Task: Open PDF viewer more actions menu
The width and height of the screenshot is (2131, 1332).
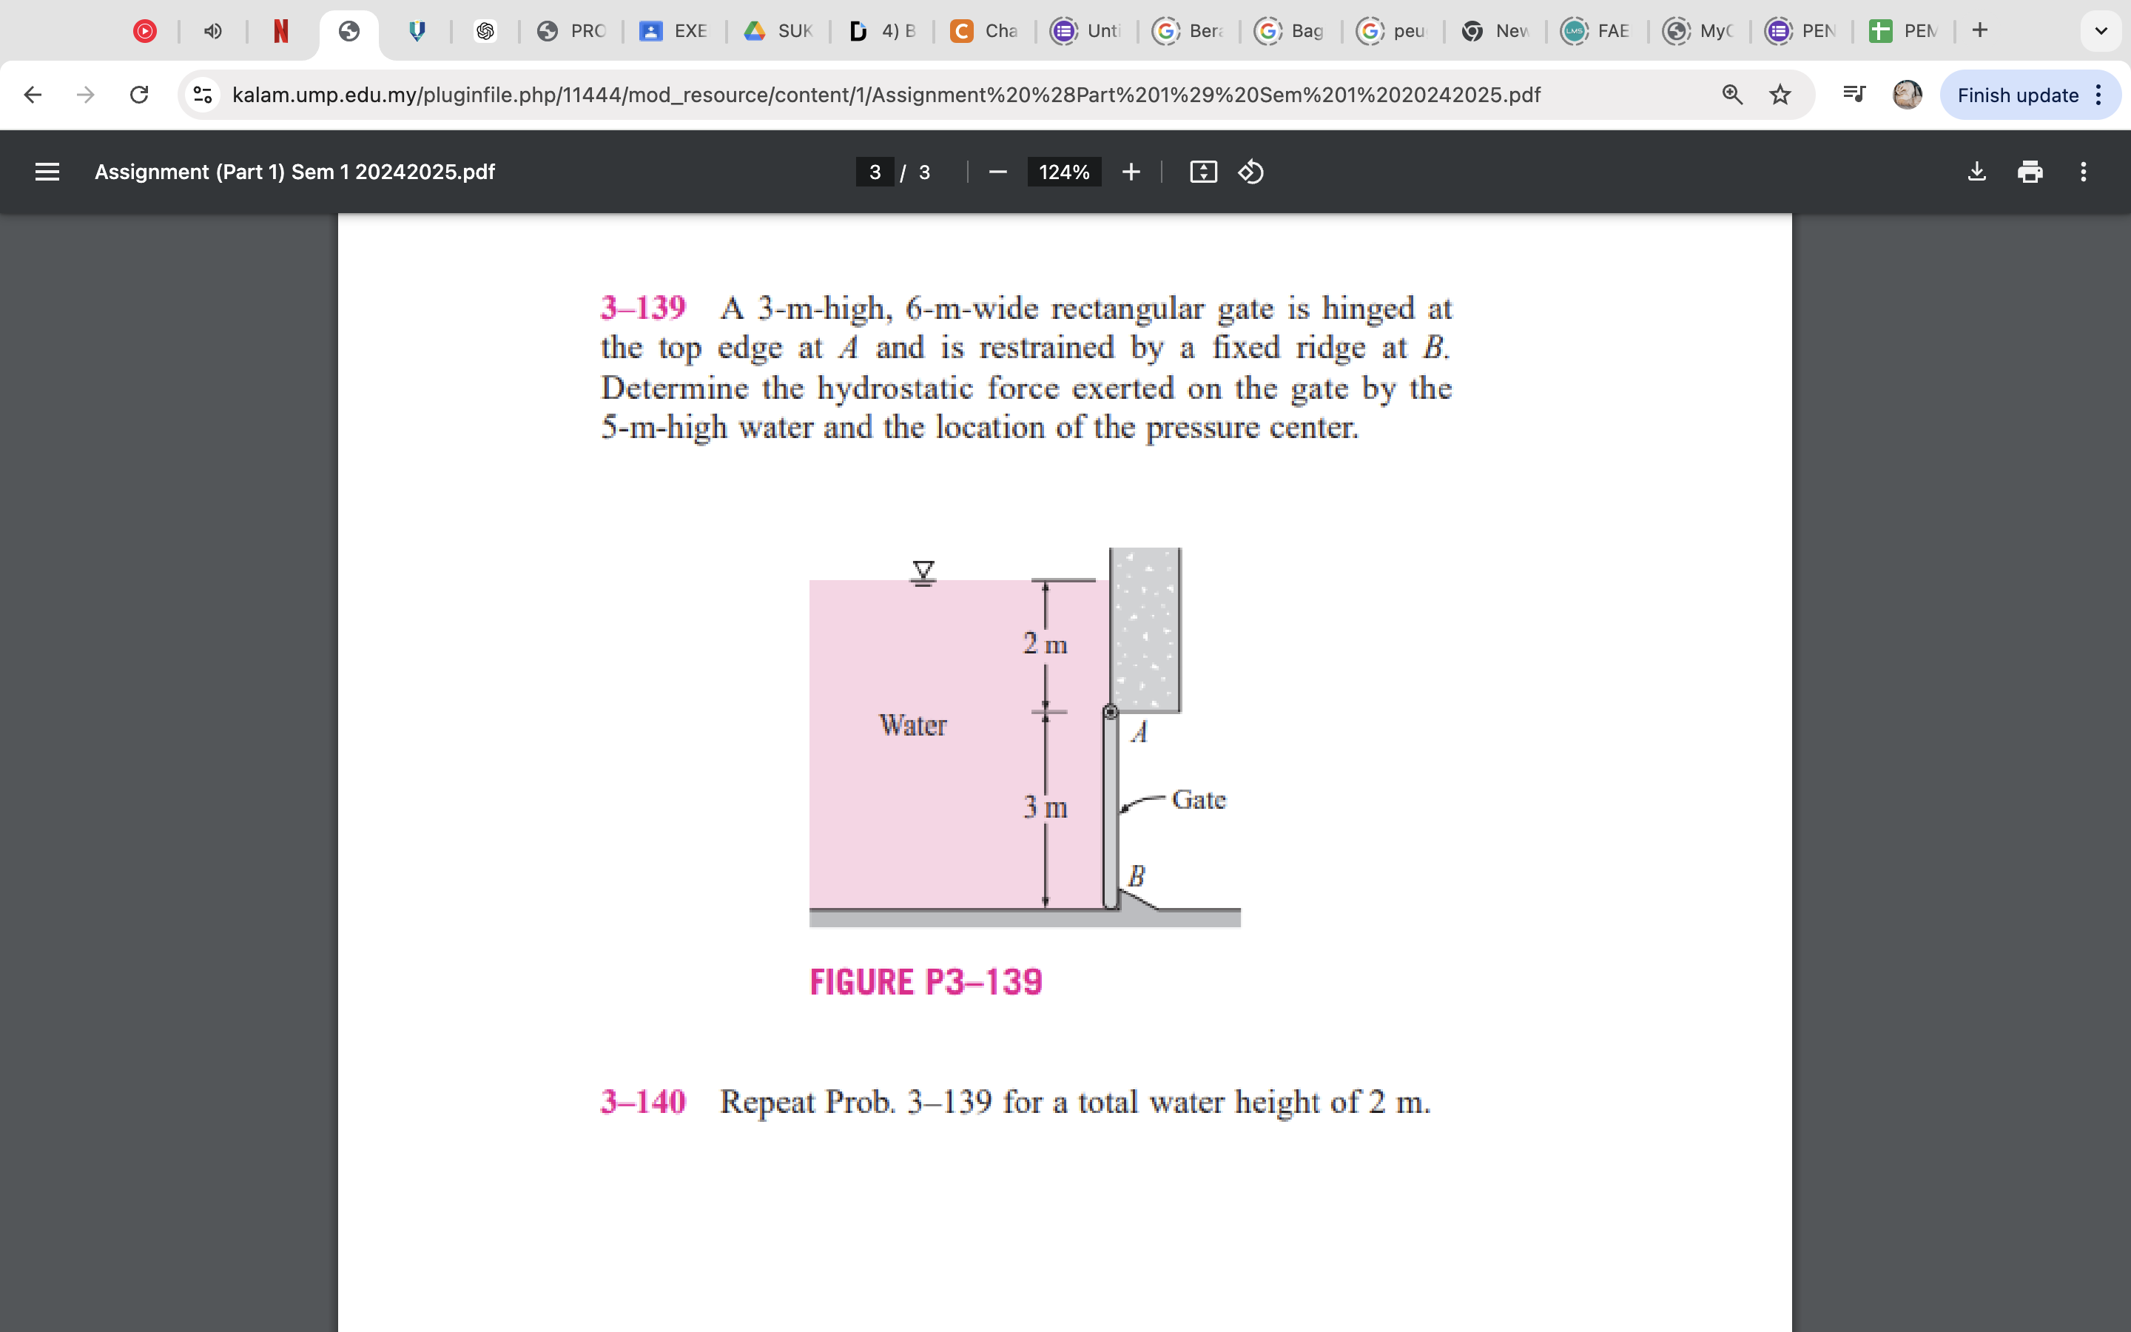Action: pos(2083,172)
